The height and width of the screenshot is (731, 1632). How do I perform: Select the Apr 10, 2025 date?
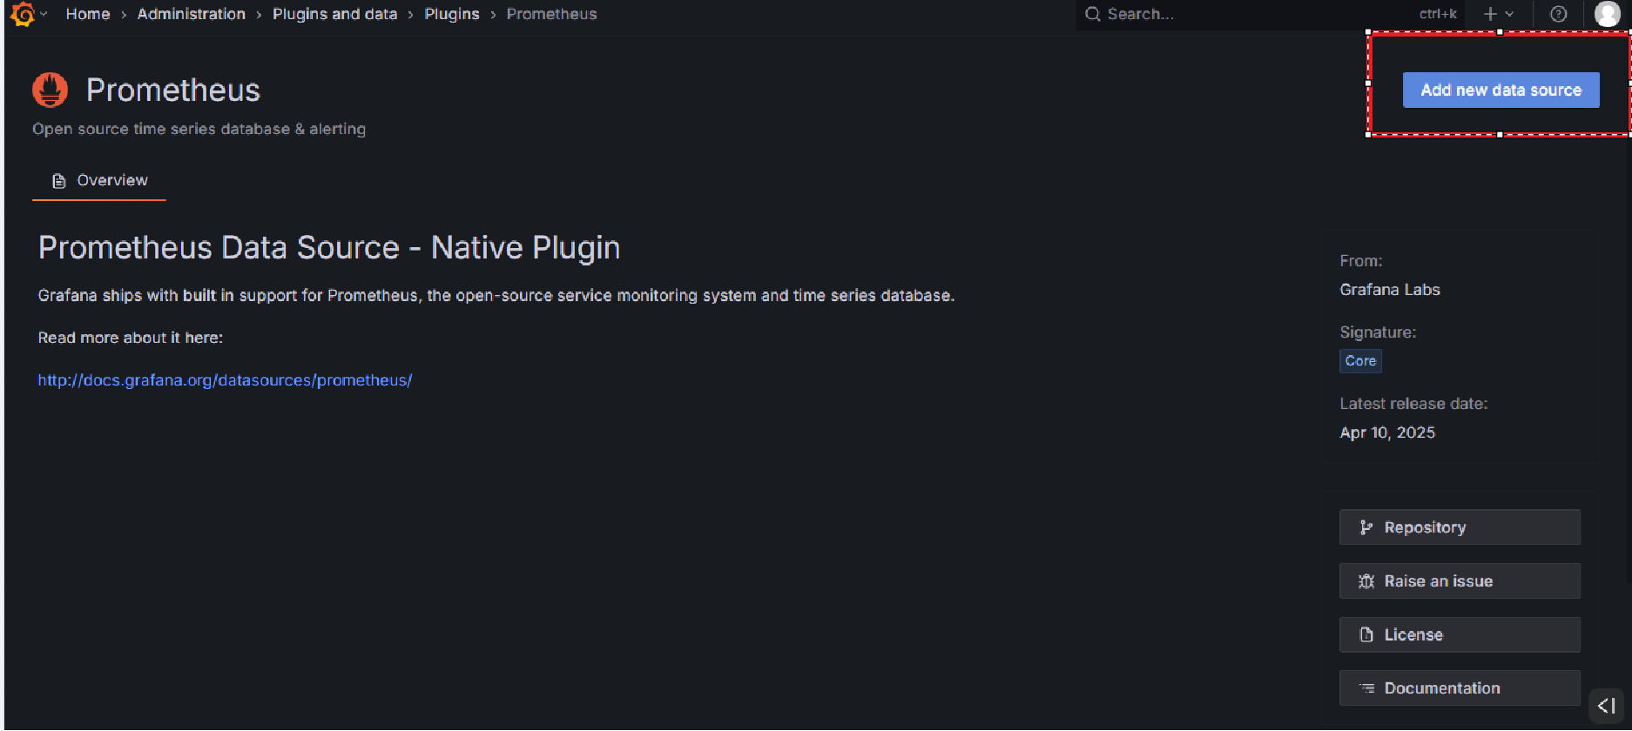pos(1387,433)
